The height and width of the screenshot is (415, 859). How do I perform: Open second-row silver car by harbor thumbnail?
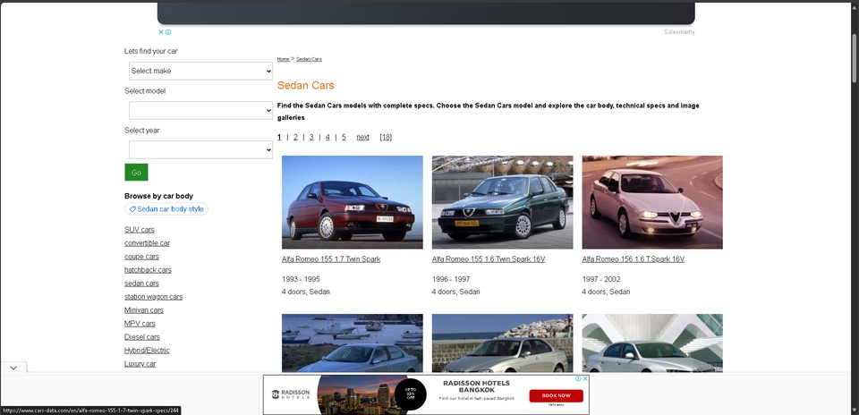click(x=353, y=343)
